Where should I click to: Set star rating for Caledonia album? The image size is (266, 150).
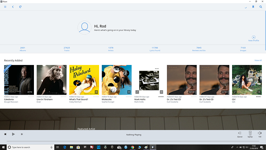click(31, 97)
